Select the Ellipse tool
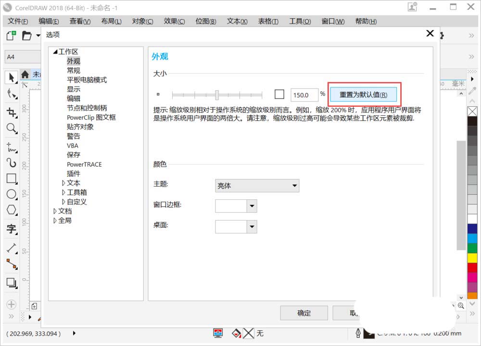 coord(11,195)
